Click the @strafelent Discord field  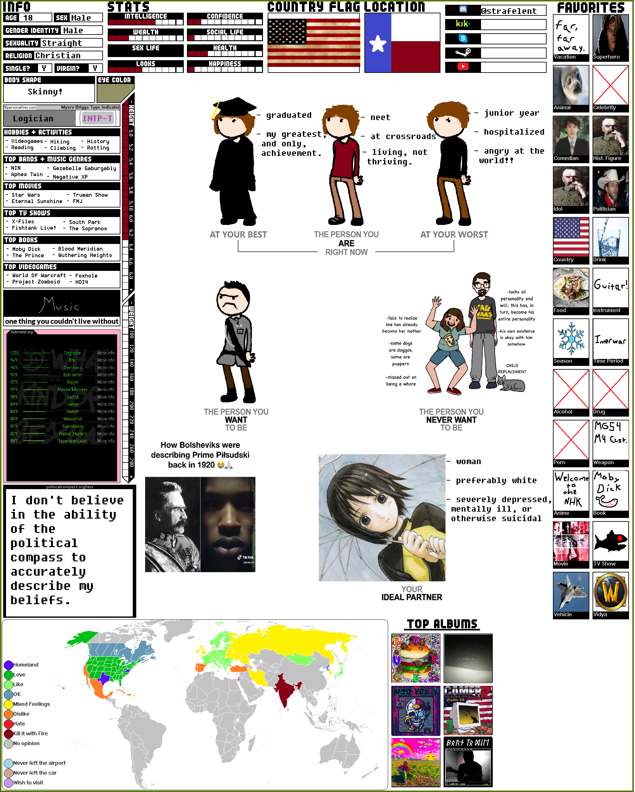pyautogui.click(x=513, y=11)
